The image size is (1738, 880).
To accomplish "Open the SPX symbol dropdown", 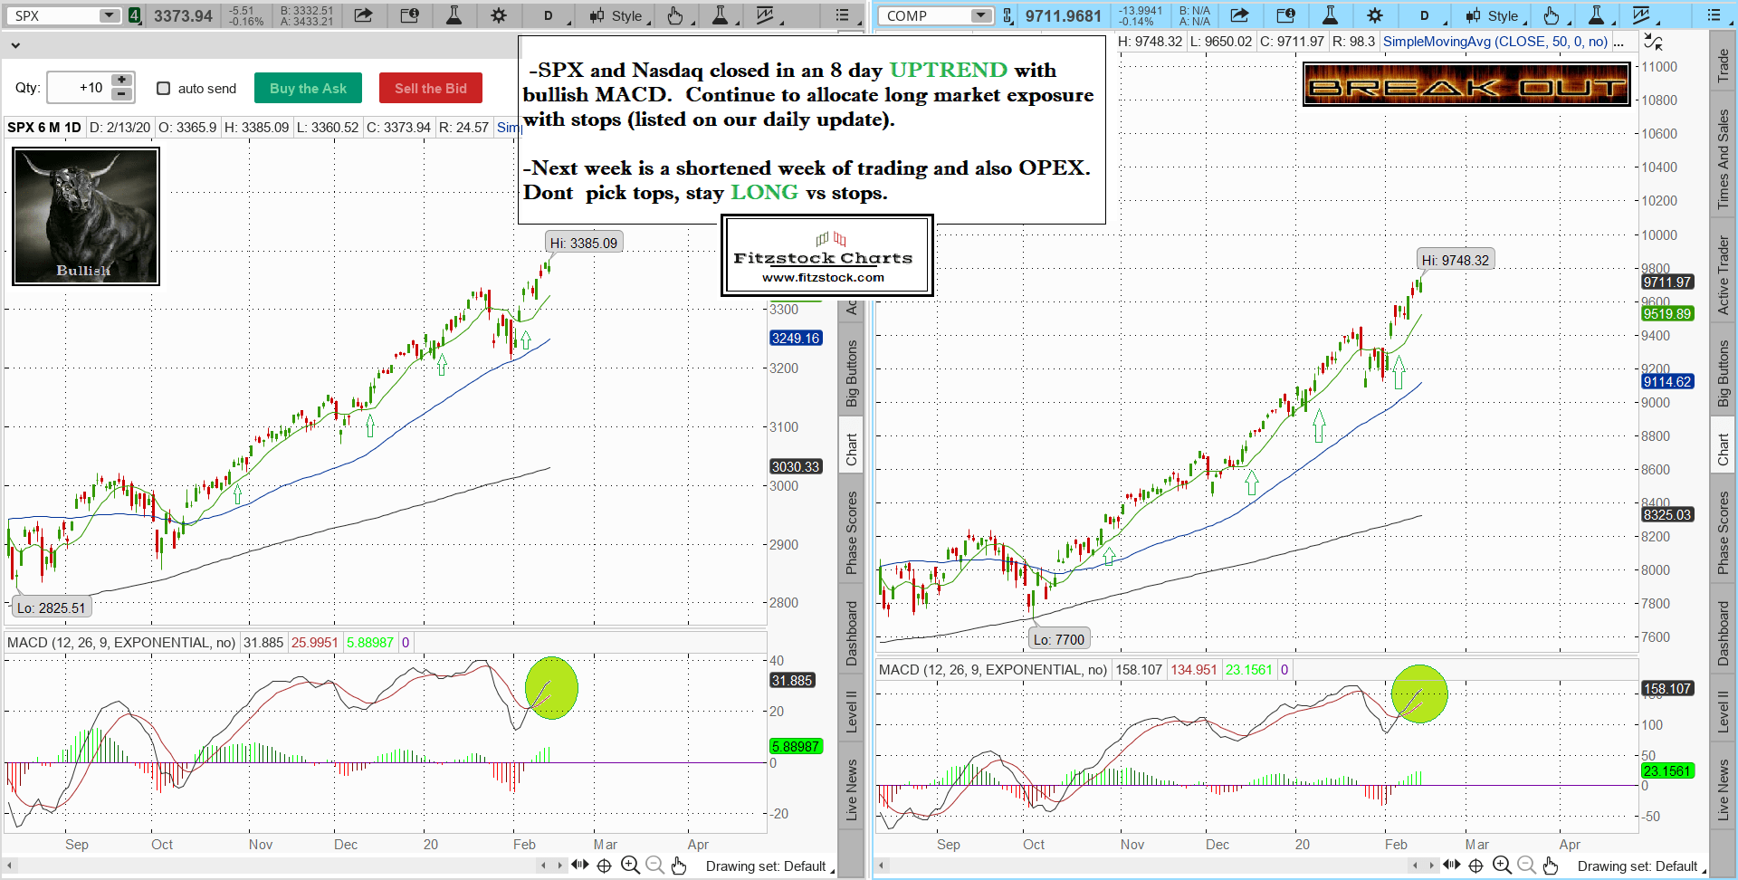I will pos(109,15).
